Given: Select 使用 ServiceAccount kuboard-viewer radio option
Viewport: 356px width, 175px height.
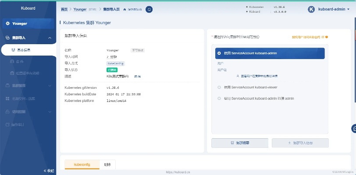Looking at the screenshot, I should click(219, 87).
